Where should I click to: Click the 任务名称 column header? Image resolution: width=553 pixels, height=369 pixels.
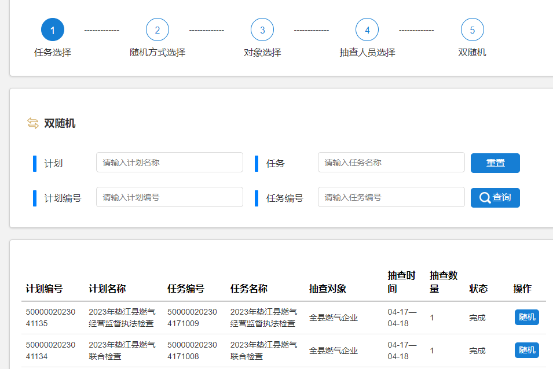pos(249,289)
